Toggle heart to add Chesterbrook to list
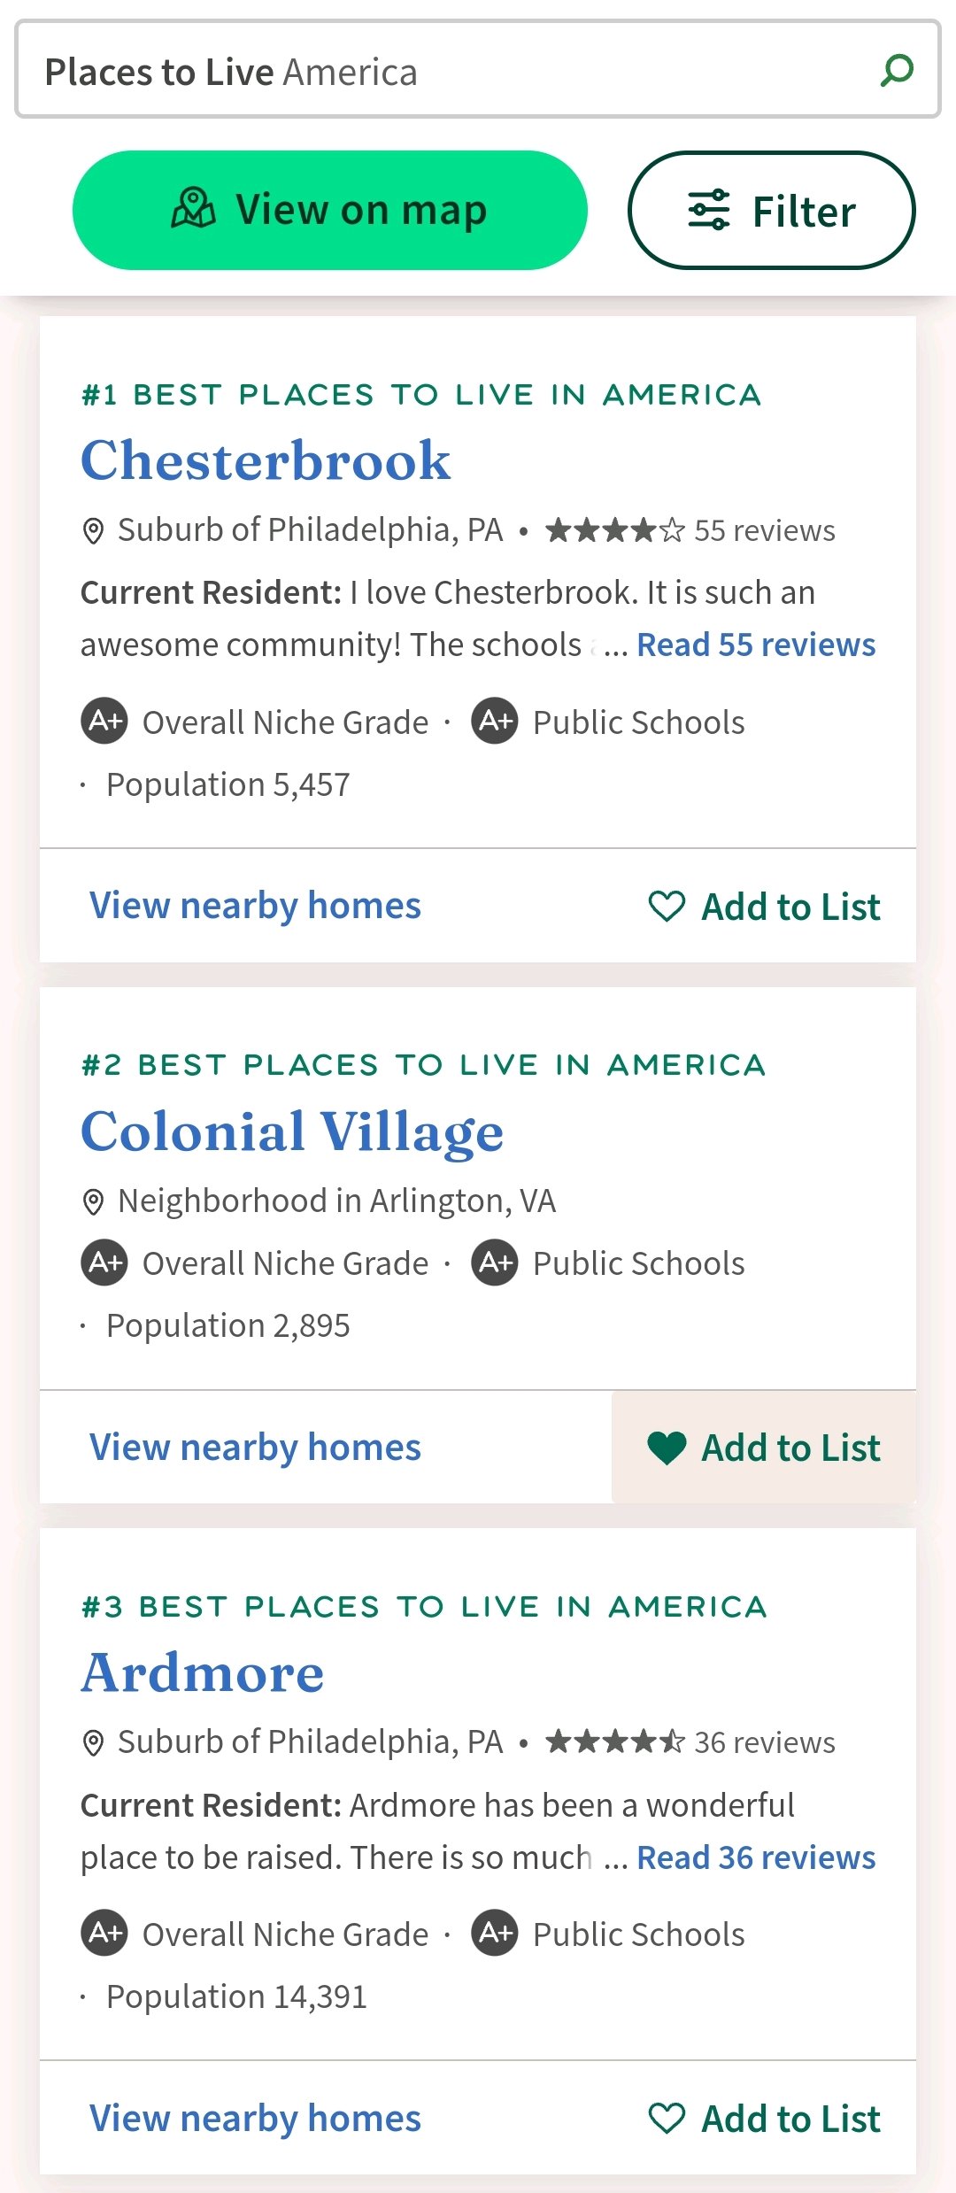This screenshot has width=956, height=2193. [667, 906]
